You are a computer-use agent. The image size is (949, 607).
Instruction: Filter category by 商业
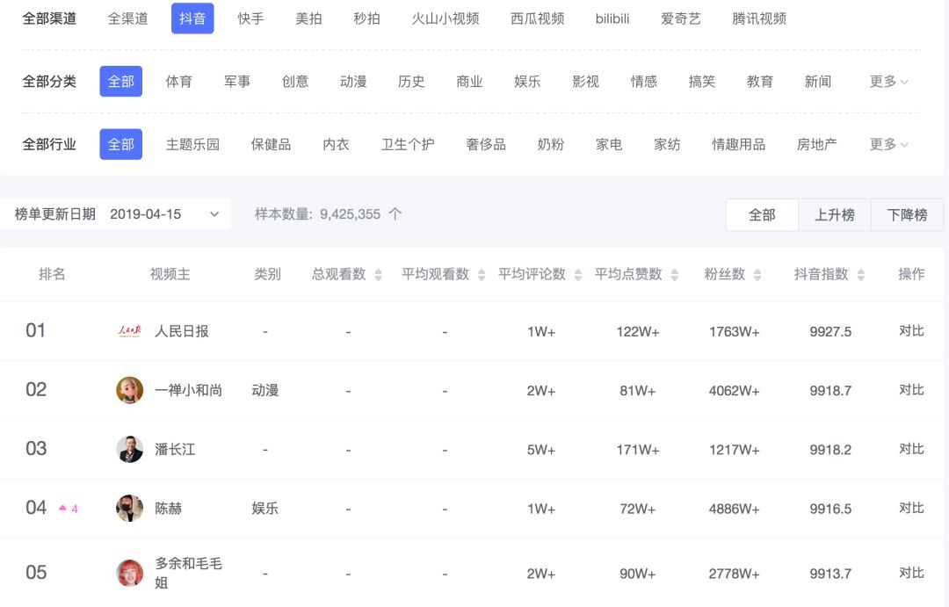pyautogui.click(x=469, y=82)
